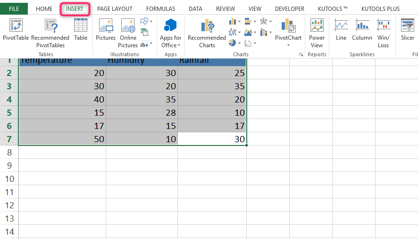Insert a Table from the ribbon
This screenshot has height=239, width=418.
point(81,29)
